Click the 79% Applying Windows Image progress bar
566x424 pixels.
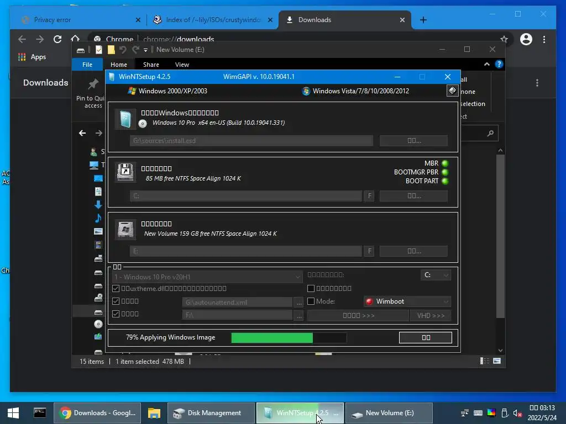(x=289, y=338)
